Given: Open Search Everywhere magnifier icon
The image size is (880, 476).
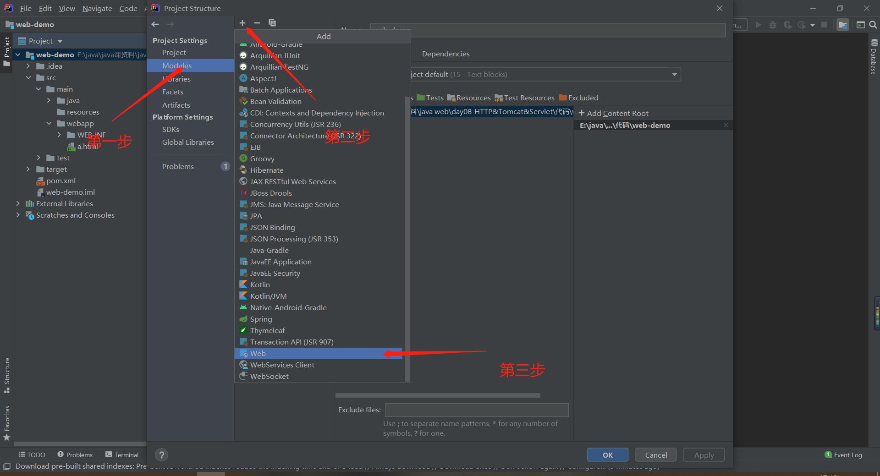Looking at the screenshot, I should 873,25.
